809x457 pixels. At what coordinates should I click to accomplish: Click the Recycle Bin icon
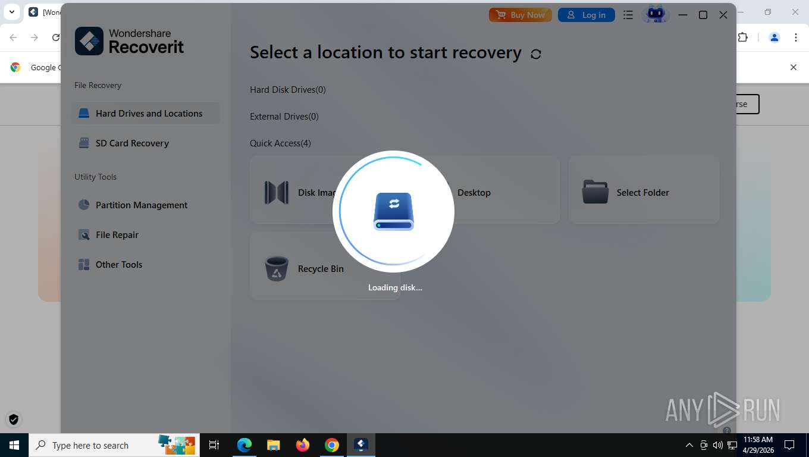tap(277, 268)
